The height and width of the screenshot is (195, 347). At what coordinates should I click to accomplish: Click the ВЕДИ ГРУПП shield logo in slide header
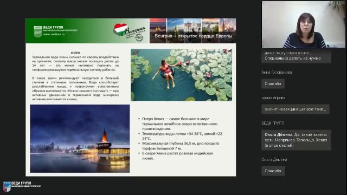point(38,31)
